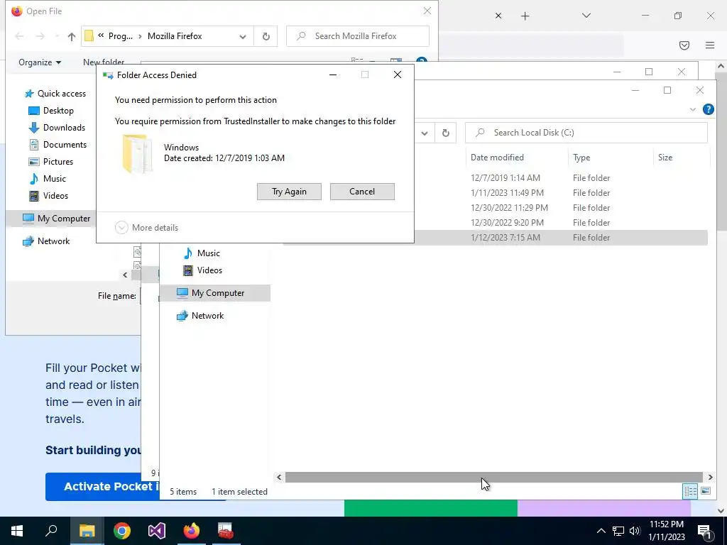
Task: Open Visual Studio from the taskbar
Action: (x=157, y=531)
